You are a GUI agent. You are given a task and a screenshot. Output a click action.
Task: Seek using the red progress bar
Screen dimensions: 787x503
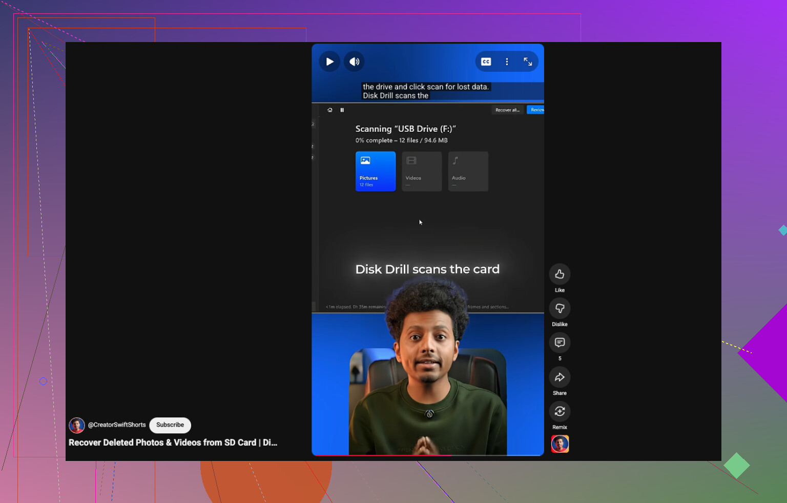tap(428, 455)
